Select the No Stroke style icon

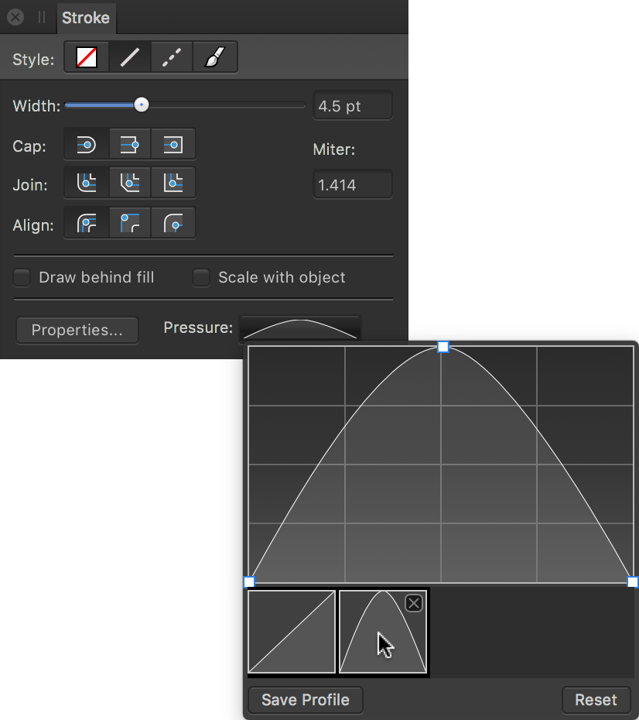click(86, 57)
